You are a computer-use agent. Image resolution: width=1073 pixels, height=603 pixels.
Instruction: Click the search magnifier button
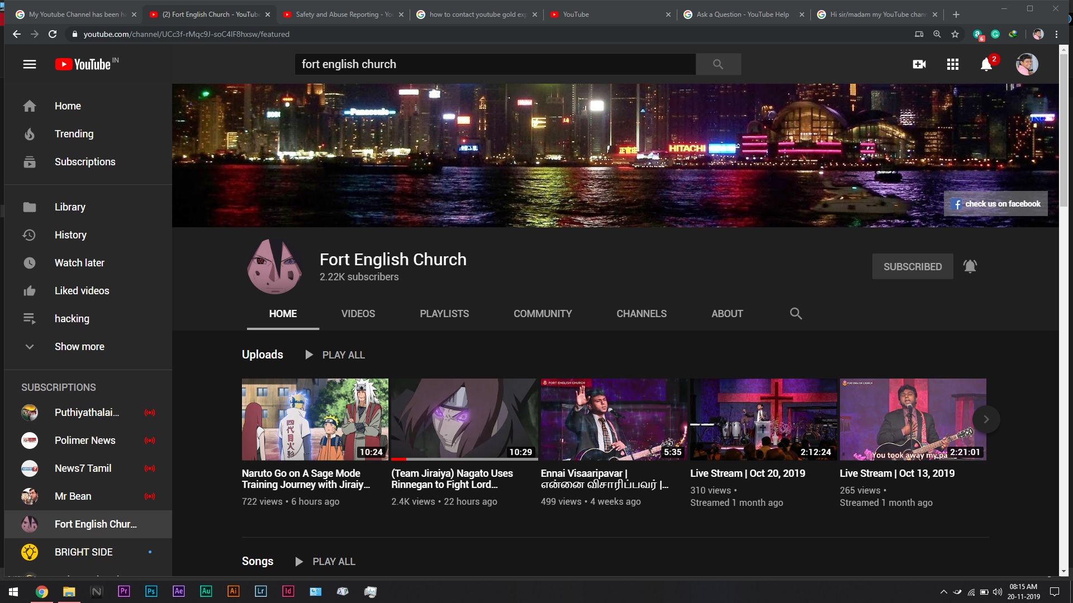pos(718,64)
